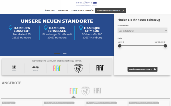171x106 pixels.
Task: Go to the second carousel slide indicator
Action: click(65, 53)
